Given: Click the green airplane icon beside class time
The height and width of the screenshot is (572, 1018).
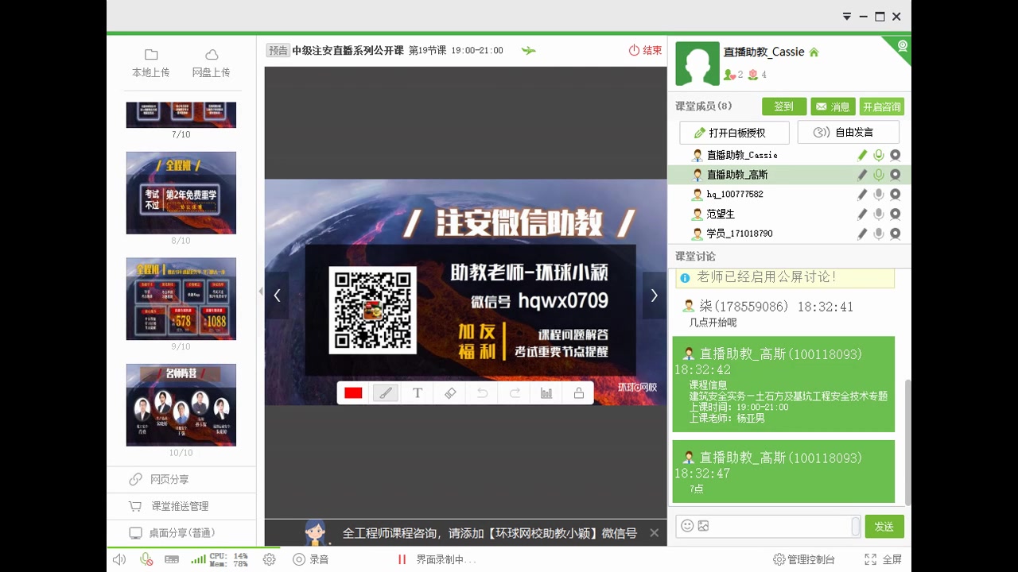Looking at the screenshot, I should click(528, 50).
